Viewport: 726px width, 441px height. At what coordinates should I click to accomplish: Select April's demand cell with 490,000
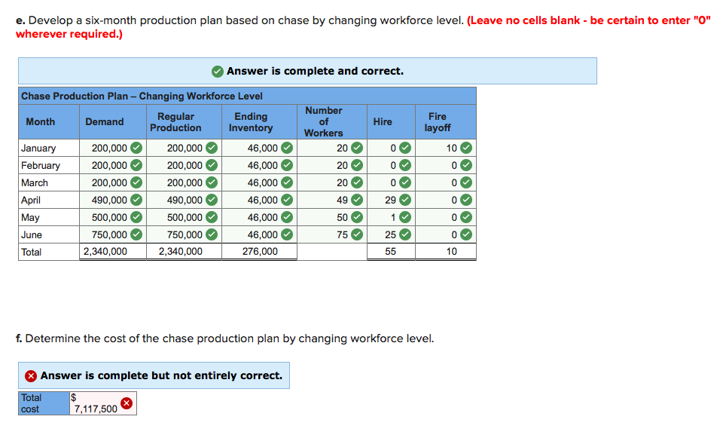coord(109,201)
